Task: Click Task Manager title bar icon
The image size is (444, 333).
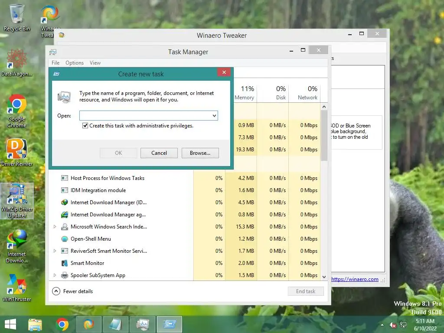Action: [53, 52]
